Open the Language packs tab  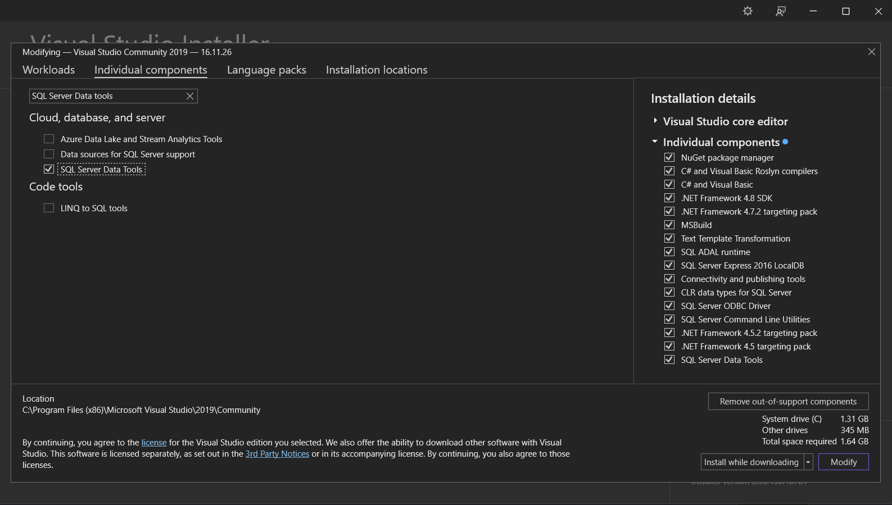click(266, 70)
